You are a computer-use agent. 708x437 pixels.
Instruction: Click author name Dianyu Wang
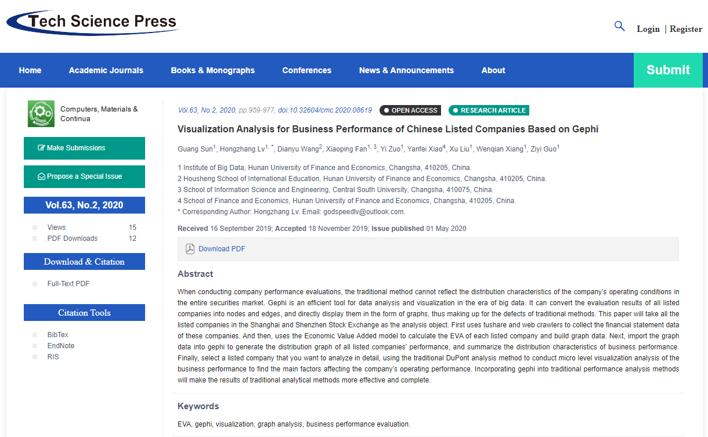(x=298, y=149)
